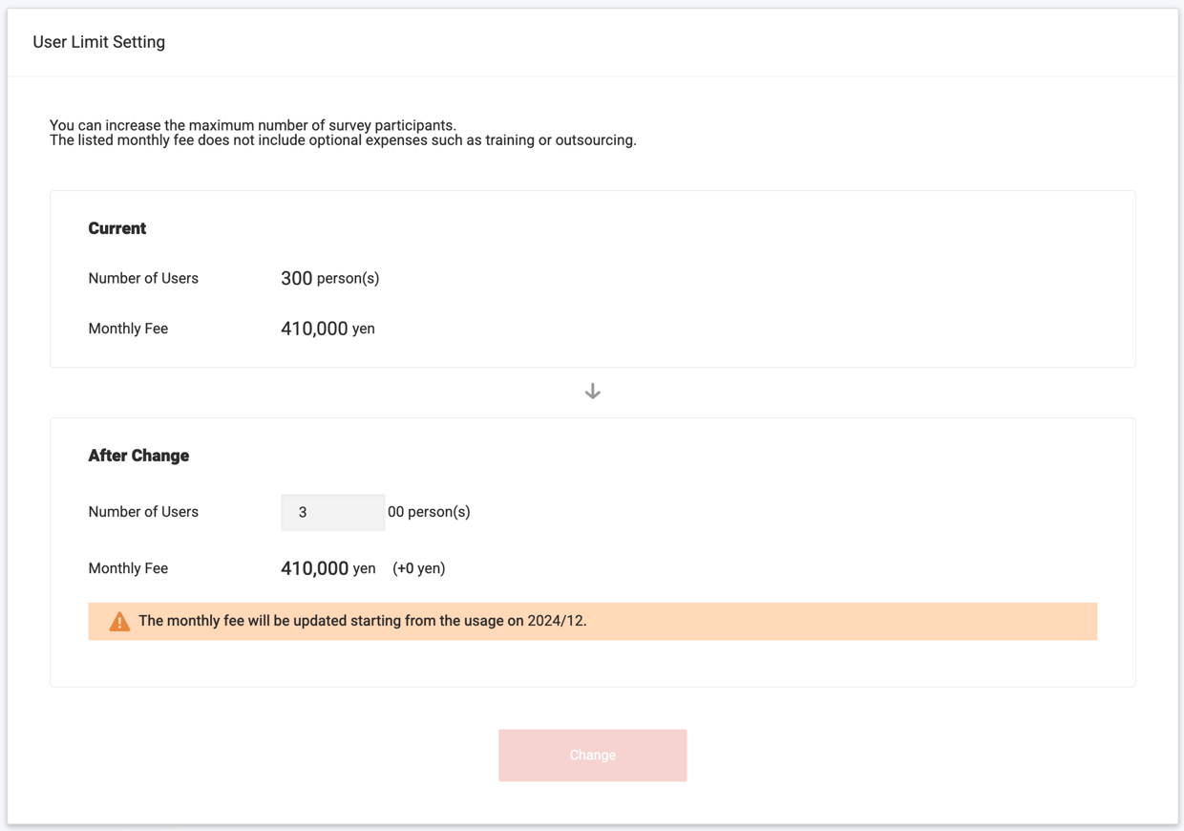Viewport: 1184px width, 831px height.
Task: Click the user count input field showing 3
Action: [x=332, y=512]
